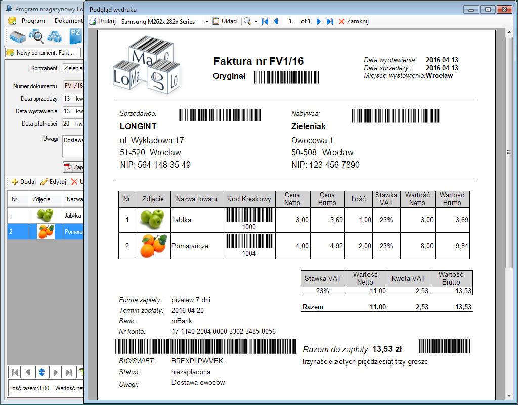518x405 pixels.
Task: Switch to the Nowy dokument tab
Action: tap(42, 52)
